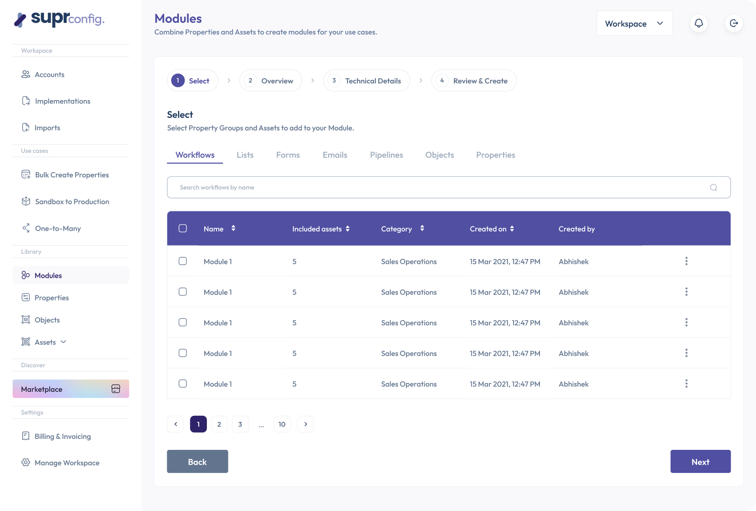Screen dimensions: 756x511
Task: Go to page 3 of workflow results
Action: click(240, 424)
